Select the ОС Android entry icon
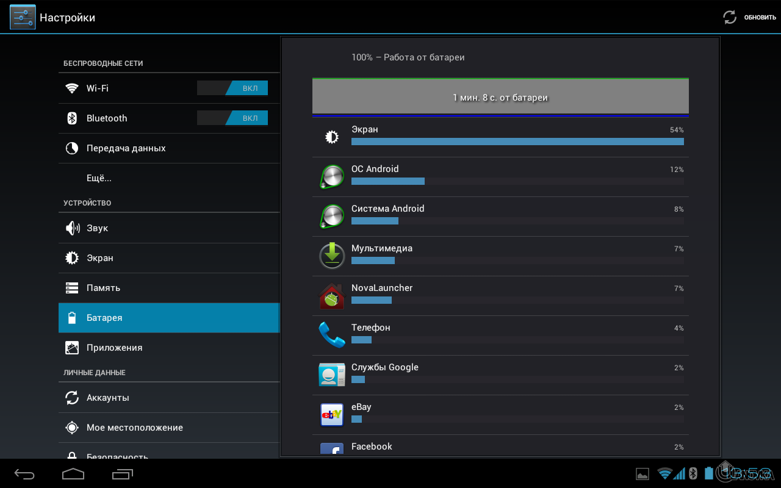The height and width of the screenshot is (488, 781). tap(331, 176)
